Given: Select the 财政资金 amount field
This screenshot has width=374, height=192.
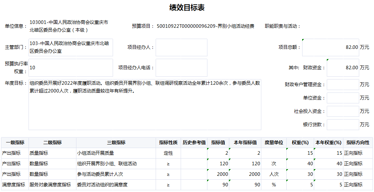Looking at the screenshot, I should 343,68.
